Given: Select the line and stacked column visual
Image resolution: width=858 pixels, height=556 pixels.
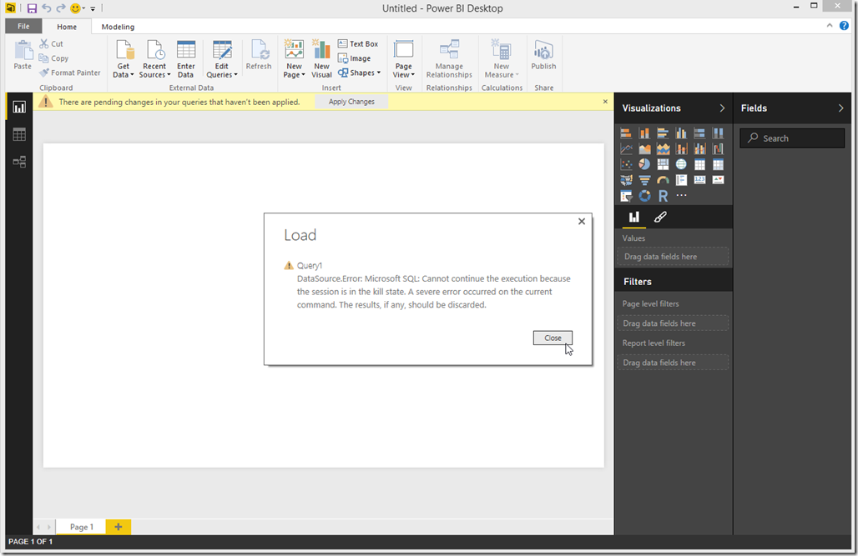Looking at the screenshot, I should pos(681,148).
